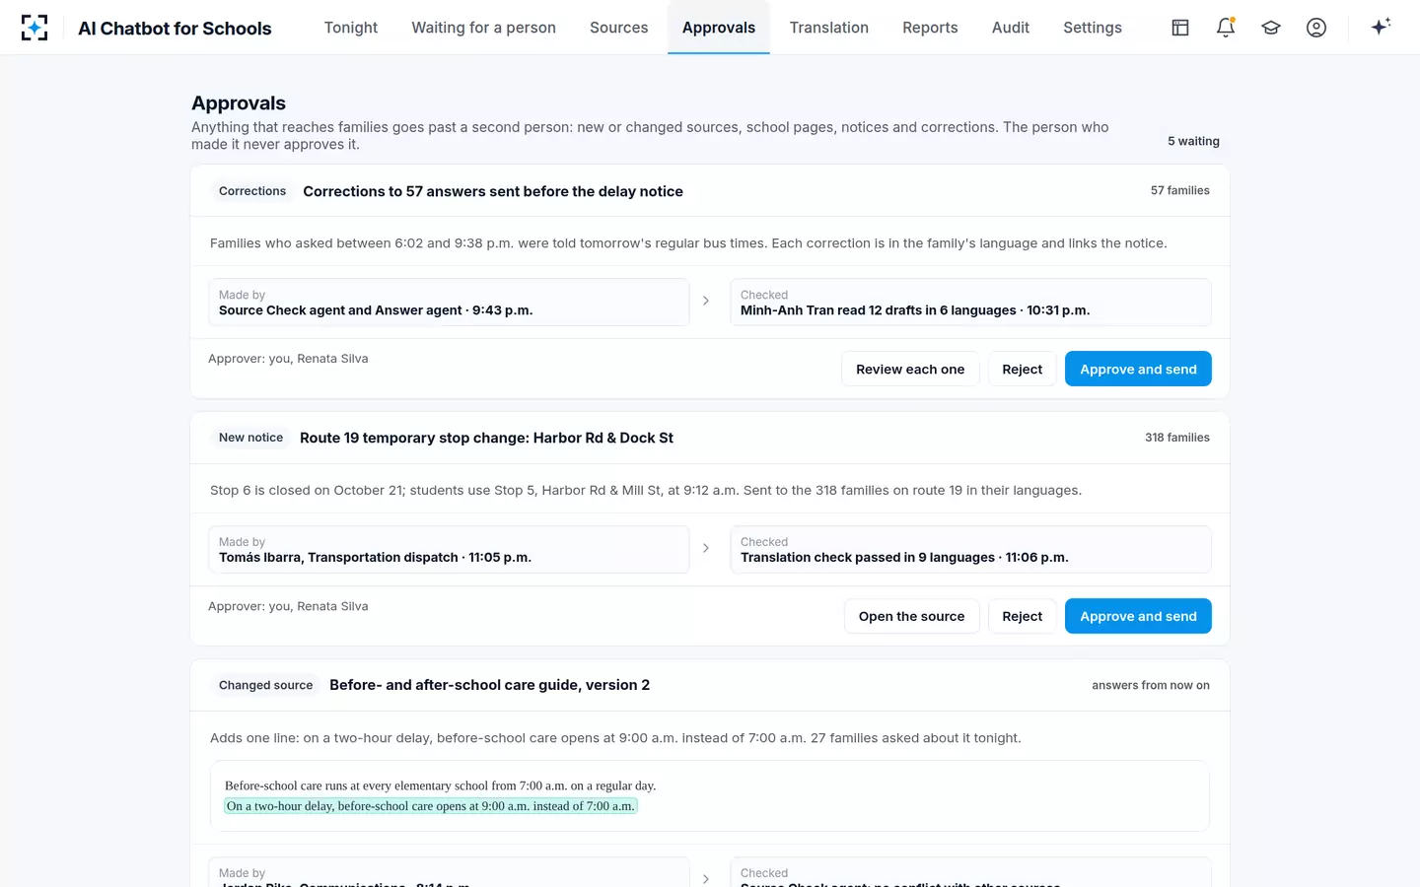Click 'Before-school care runs at every elementary school' line
The image size is (1420, 887).
pos(440,785)
